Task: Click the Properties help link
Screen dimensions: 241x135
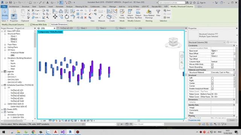Action: 194,120
